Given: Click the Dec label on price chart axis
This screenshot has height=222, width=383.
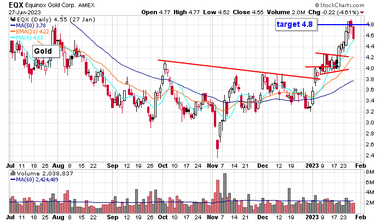Looking at the screenshot, I should click(263, 166).
